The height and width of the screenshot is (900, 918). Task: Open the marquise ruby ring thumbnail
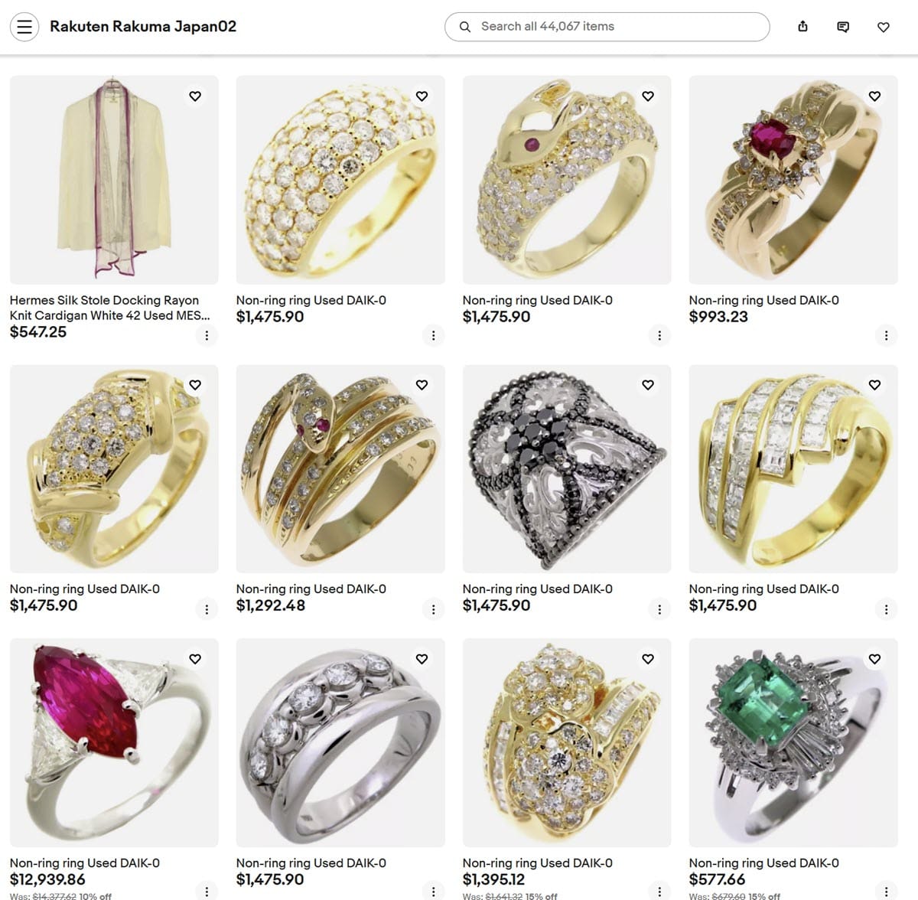114,743
